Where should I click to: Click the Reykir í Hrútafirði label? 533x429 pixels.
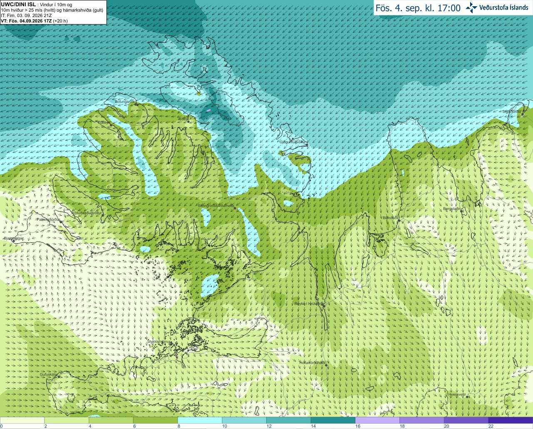pos(308,304)
